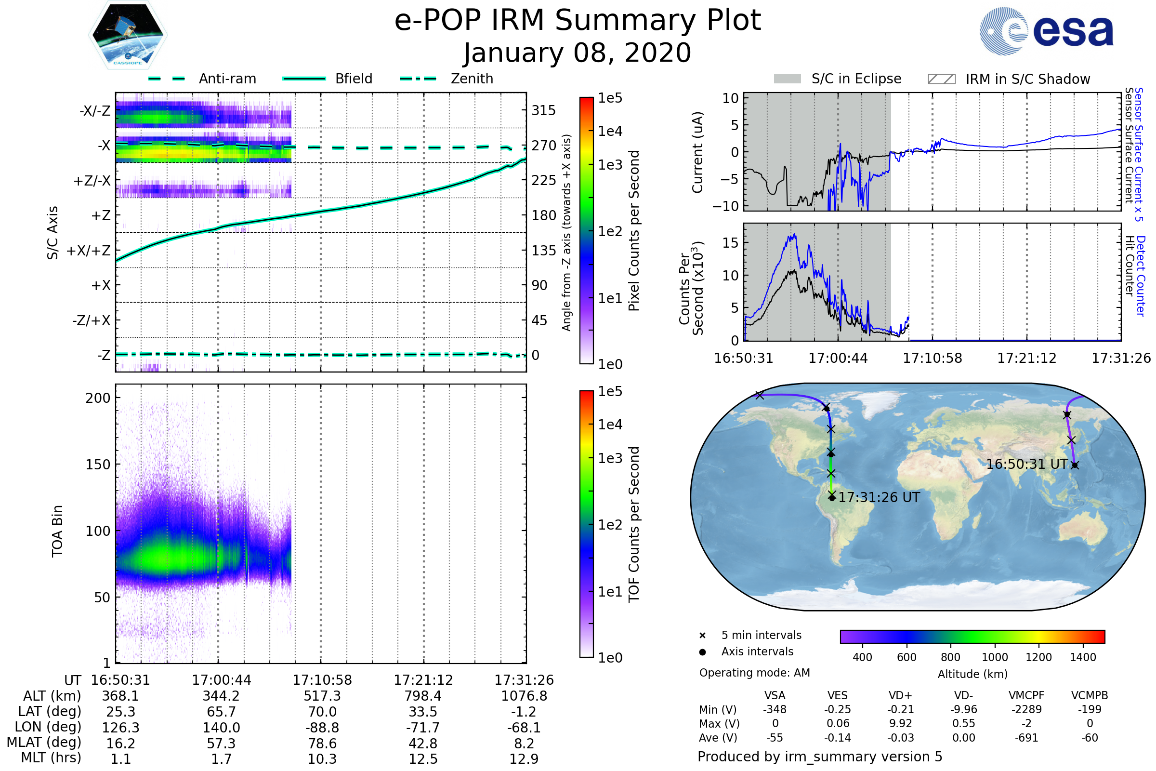The height and width of the screenshot is (771, 1156).
Task: Click the TOF Counts per Second colorbar
Action: [x=586, y=524]
